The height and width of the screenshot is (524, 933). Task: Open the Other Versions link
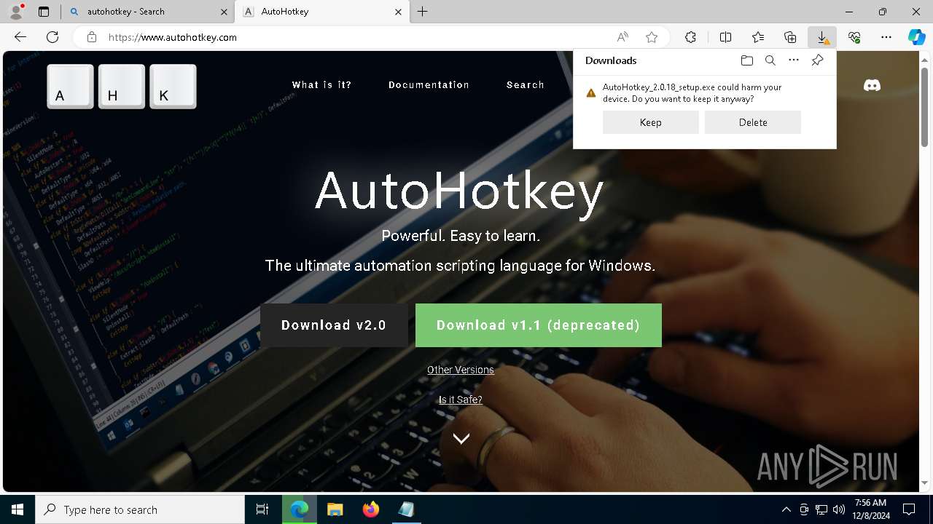[x=461, y=370]
